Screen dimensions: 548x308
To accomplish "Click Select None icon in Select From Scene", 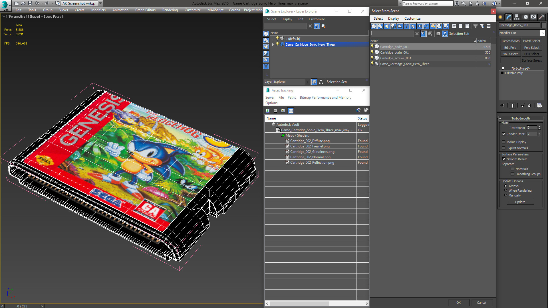I will tap(461, 26).
